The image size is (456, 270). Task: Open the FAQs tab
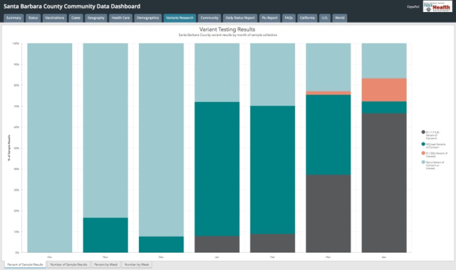(x=289, y=18)
